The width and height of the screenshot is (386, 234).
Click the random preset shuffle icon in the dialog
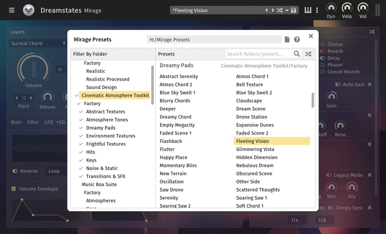308,54
